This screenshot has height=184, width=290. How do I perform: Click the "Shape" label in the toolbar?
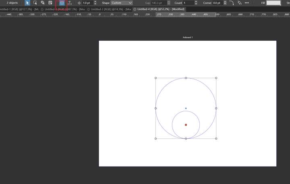(106, 3)
